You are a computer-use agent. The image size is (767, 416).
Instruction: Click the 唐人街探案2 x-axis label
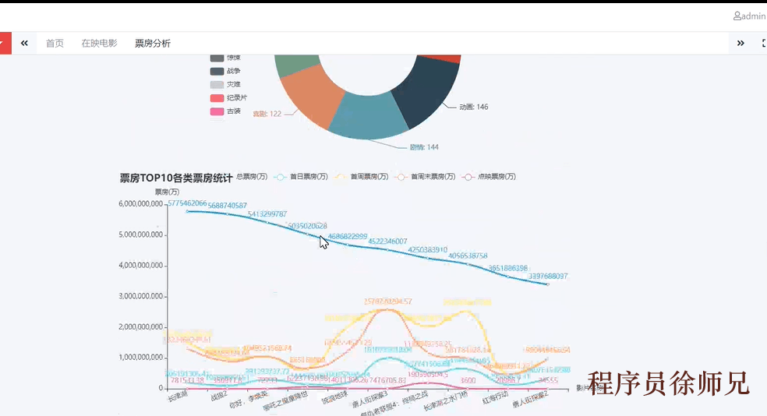[x=530, y=400]
